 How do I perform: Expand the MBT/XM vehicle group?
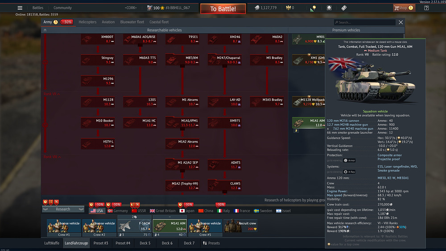tap(182, 60)
